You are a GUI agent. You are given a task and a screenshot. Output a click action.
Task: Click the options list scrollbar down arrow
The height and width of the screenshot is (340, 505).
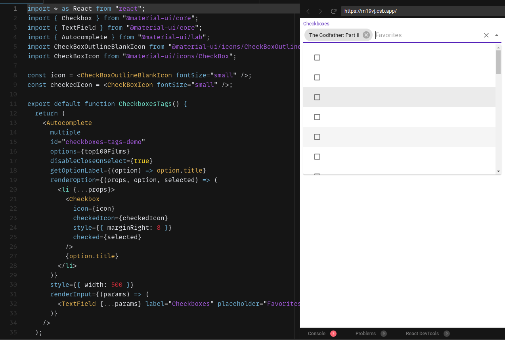click(498, 171)
